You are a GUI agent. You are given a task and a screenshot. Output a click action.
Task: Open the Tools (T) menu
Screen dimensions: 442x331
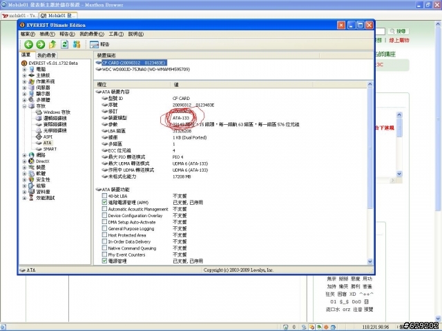[x=116, y=34]
